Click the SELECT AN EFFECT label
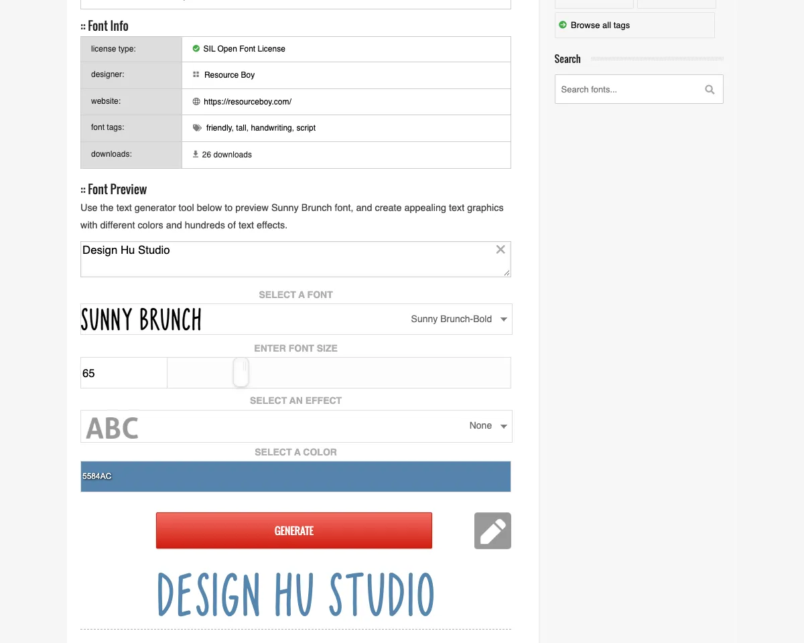The width and height of the screenshot is (804, 643). pyautogui.click(x=295, y=401)
